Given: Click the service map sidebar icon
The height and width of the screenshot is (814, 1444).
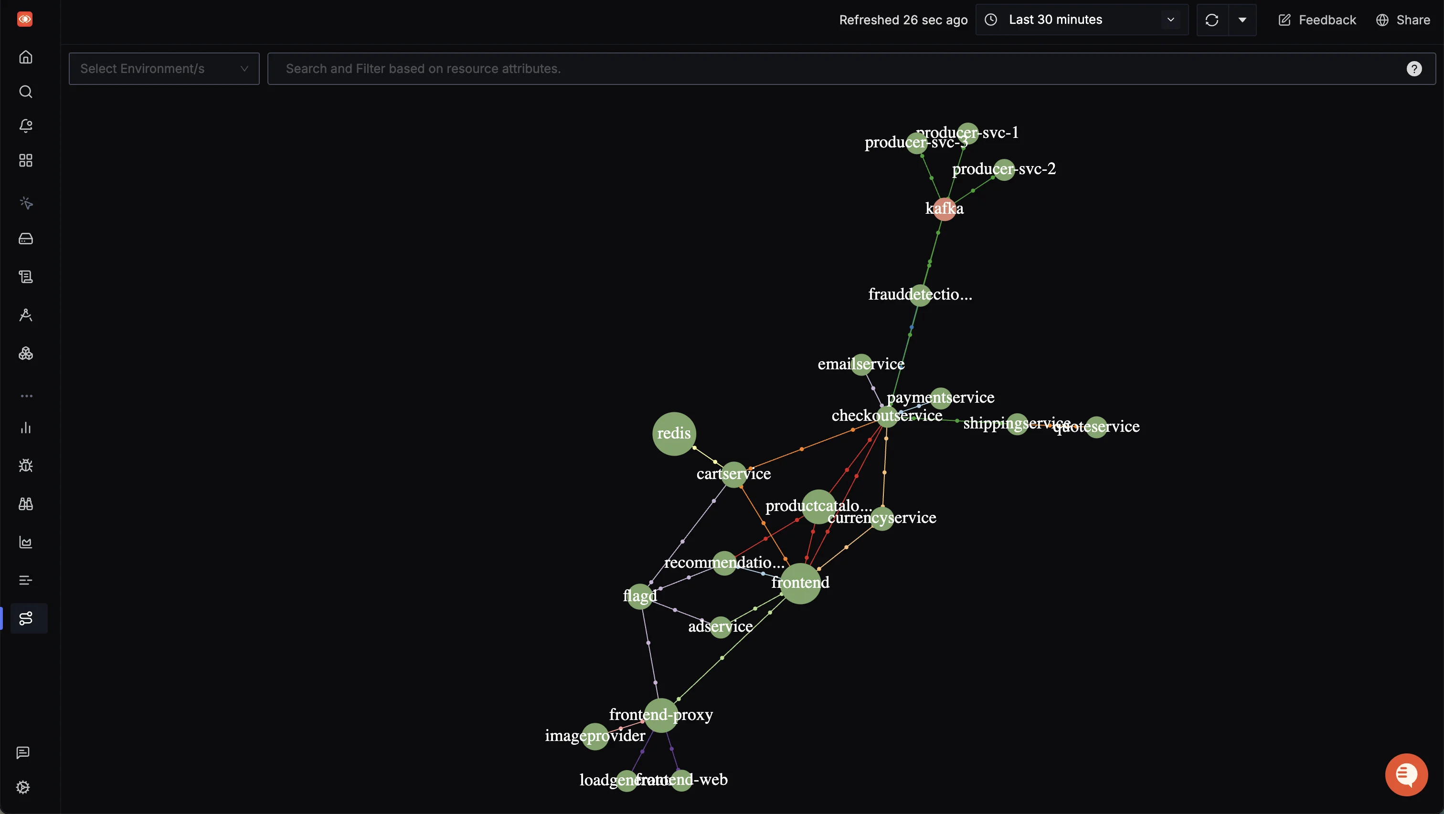Looking at the screenshot, I should [26, 618].
